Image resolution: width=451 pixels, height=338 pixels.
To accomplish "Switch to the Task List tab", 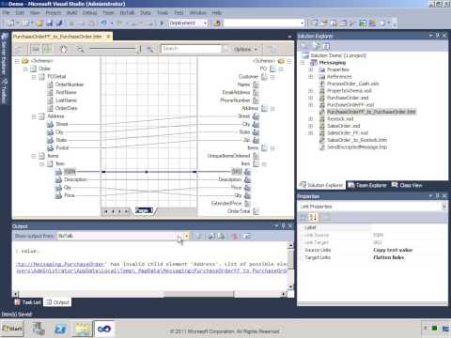I will coord(28,302).
